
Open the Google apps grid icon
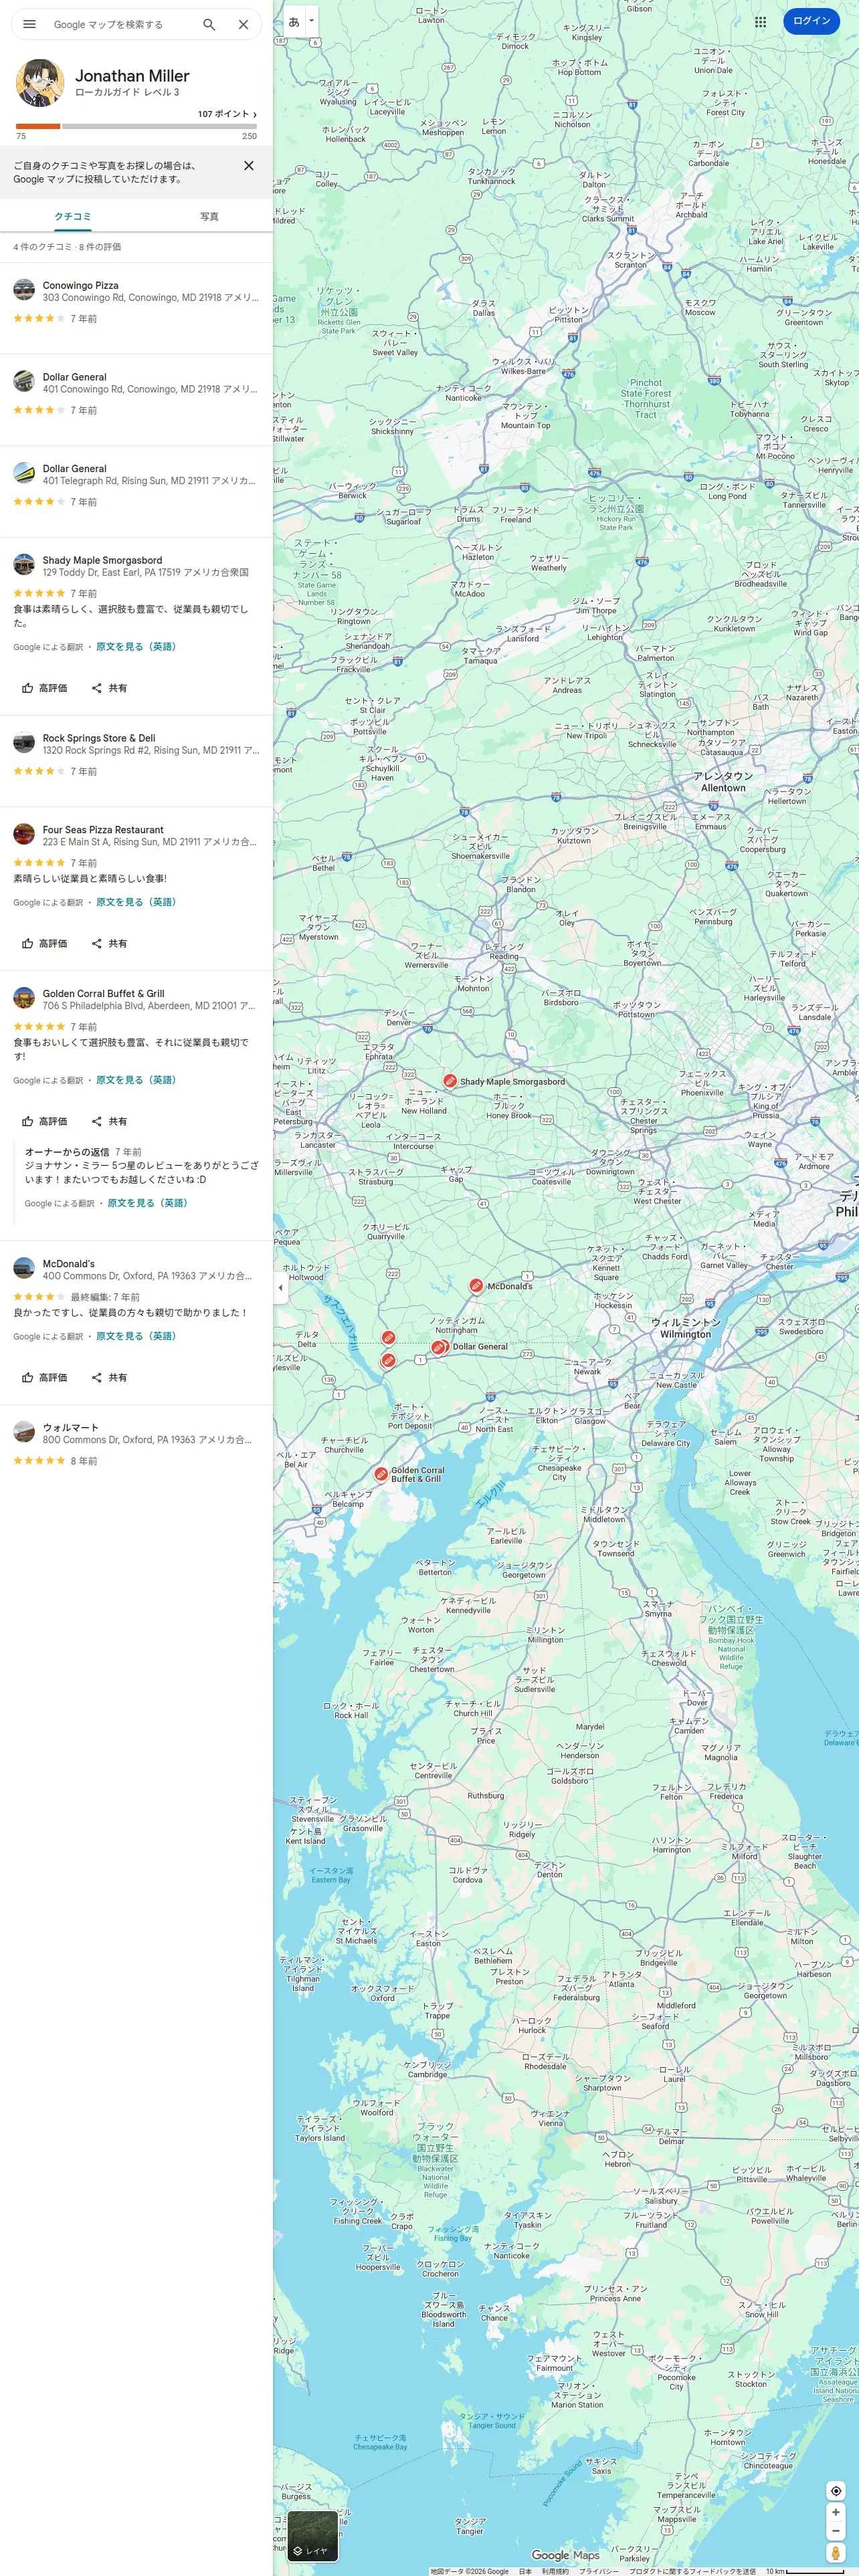761,21
